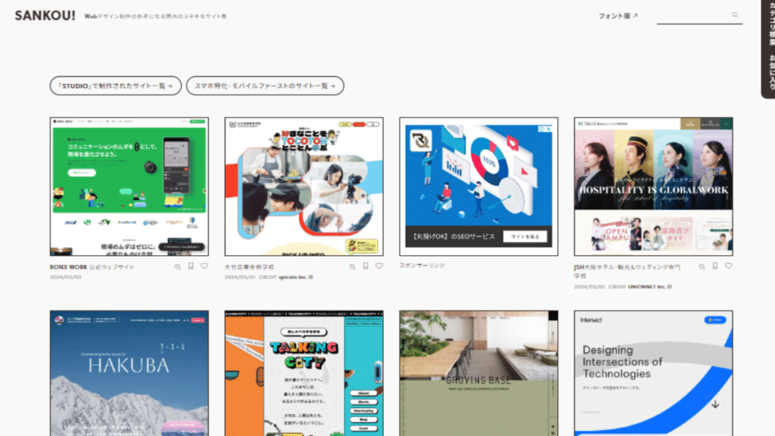
Task: Open スマホ特化・モバイルファーストのサイト一覧 button
Action: (265, 86)
